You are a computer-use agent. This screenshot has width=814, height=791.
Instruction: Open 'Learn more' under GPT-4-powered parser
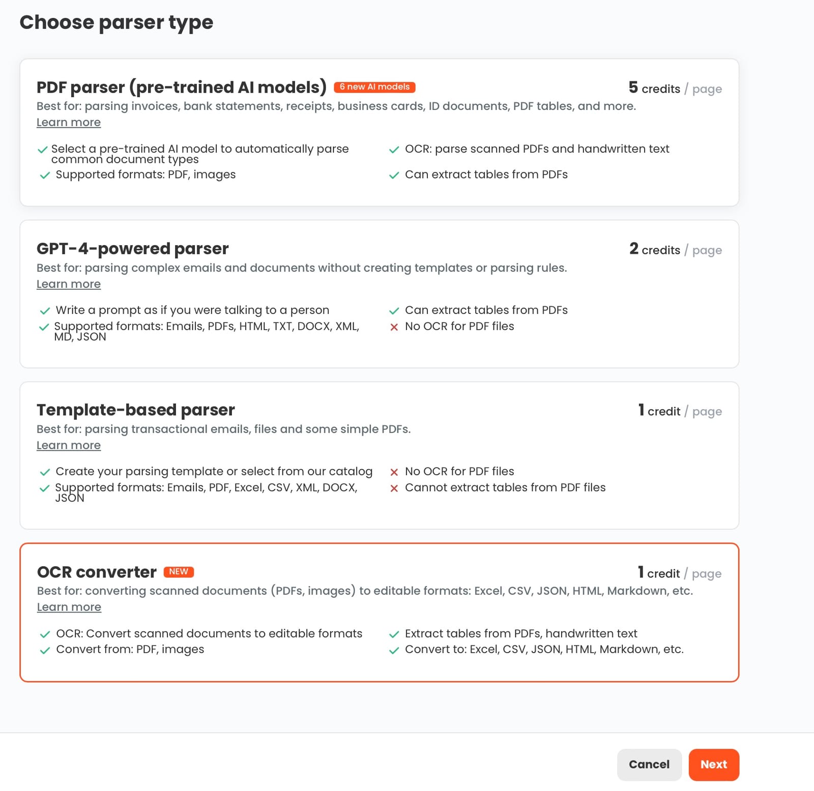68,284
